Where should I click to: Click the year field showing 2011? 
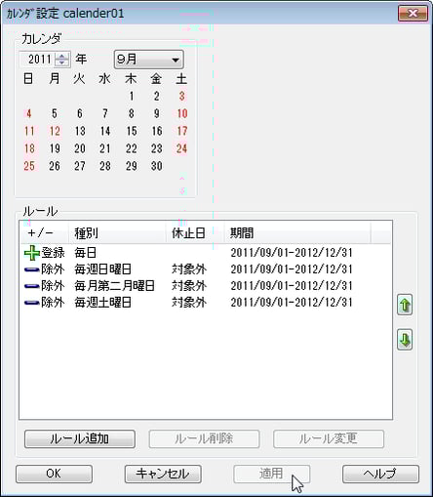(38, 60)
